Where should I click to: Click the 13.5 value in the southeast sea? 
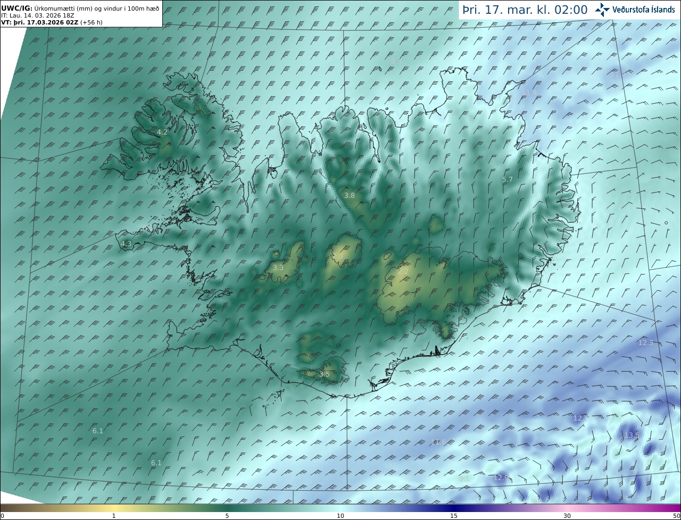click(632, 436)
